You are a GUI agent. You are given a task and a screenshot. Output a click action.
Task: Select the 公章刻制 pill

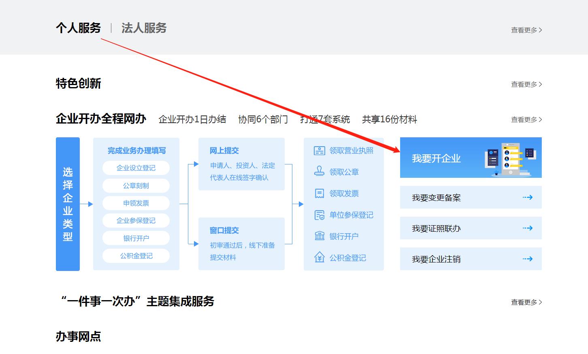136,186
